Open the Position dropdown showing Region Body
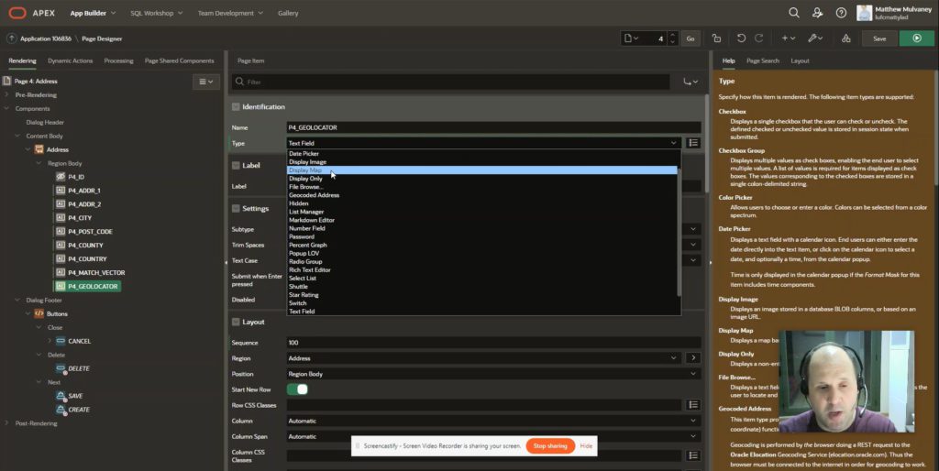 click(x=494, y=374)
